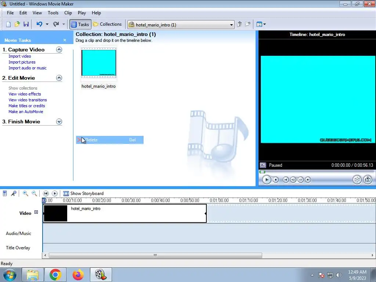
Task: Click the 0:01:00.00 mark on timeline ruler
Action: (219, 200)
